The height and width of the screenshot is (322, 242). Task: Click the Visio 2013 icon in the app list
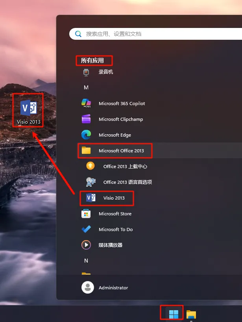click(91, 198)
